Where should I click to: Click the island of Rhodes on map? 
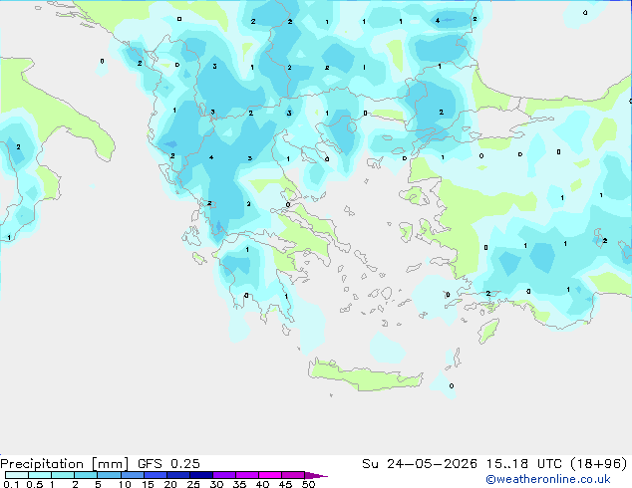488,331
